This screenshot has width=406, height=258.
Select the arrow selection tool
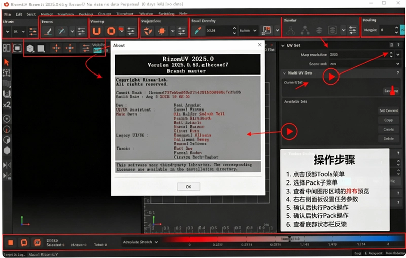coord(7,62)
